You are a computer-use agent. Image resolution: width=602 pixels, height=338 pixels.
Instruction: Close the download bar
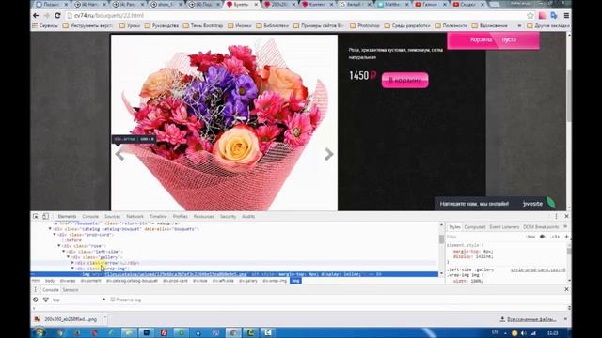coord(565,319)
